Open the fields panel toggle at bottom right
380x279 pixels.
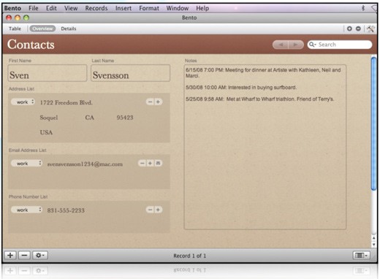pos(361,256)
